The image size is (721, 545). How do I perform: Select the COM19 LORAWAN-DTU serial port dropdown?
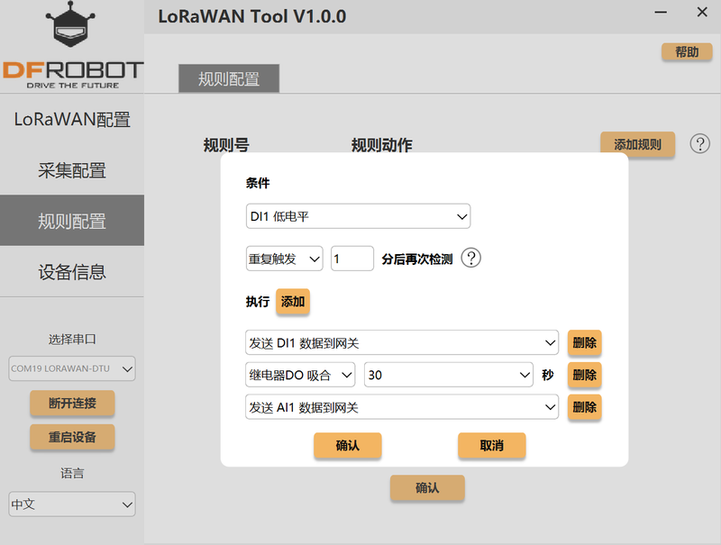coord(72,368)
